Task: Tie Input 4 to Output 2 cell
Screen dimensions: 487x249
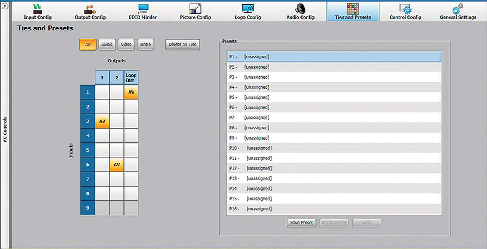Action: click(116, 135)
